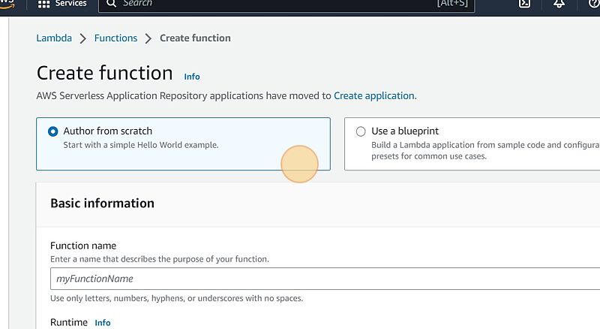Click the Function name input field
This screenshot has height=329, width=600.
[325, 279]
